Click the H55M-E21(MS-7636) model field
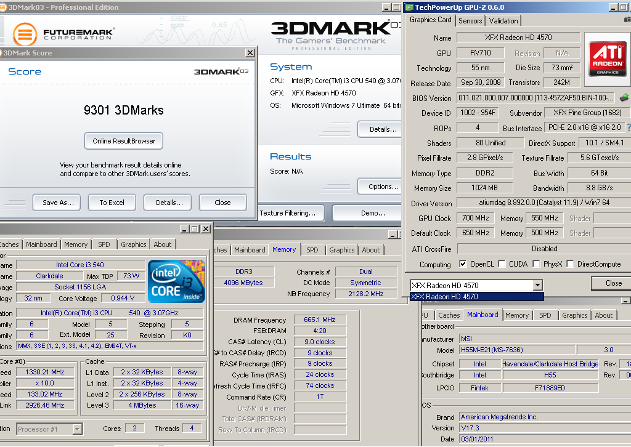This screenshot has width=631, height=447. click(x=517, y=350)
